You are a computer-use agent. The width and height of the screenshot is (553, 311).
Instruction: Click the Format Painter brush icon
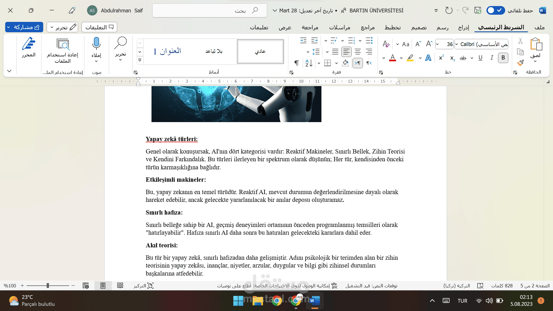point(520,63)
